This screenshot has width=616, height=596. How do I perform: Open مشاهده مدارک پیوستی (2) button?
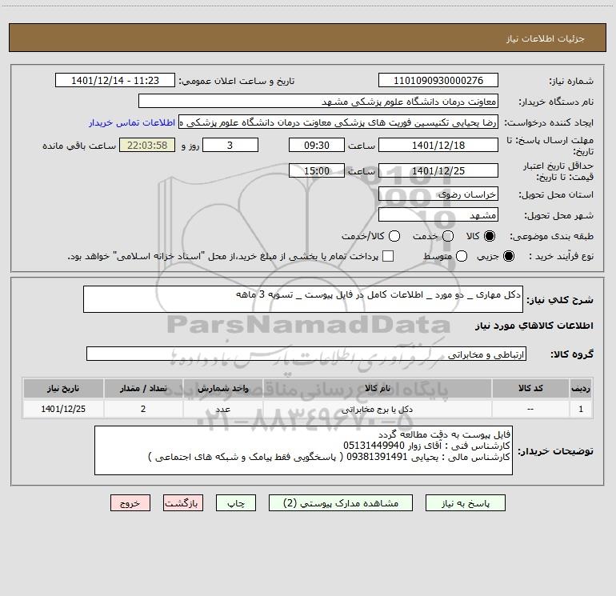[x=341, y=503]
